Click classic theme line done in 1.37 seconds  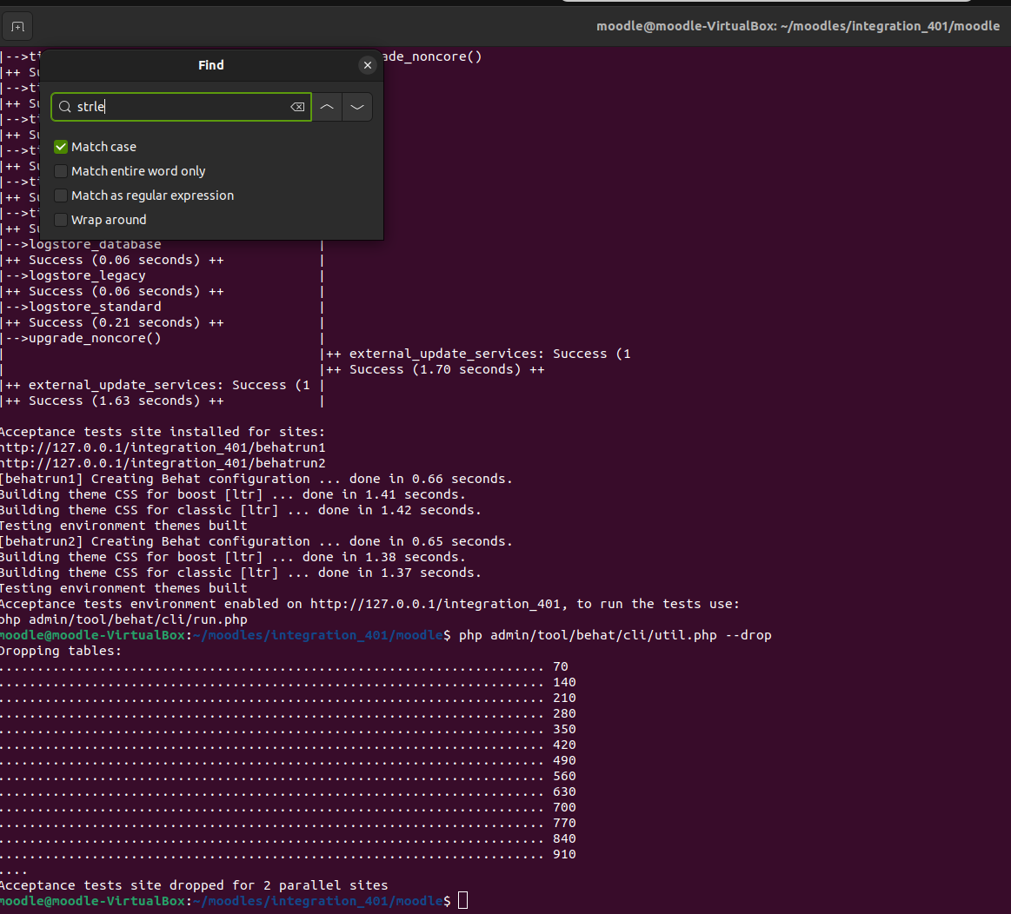pyautogui.click(x=241, y=573)
